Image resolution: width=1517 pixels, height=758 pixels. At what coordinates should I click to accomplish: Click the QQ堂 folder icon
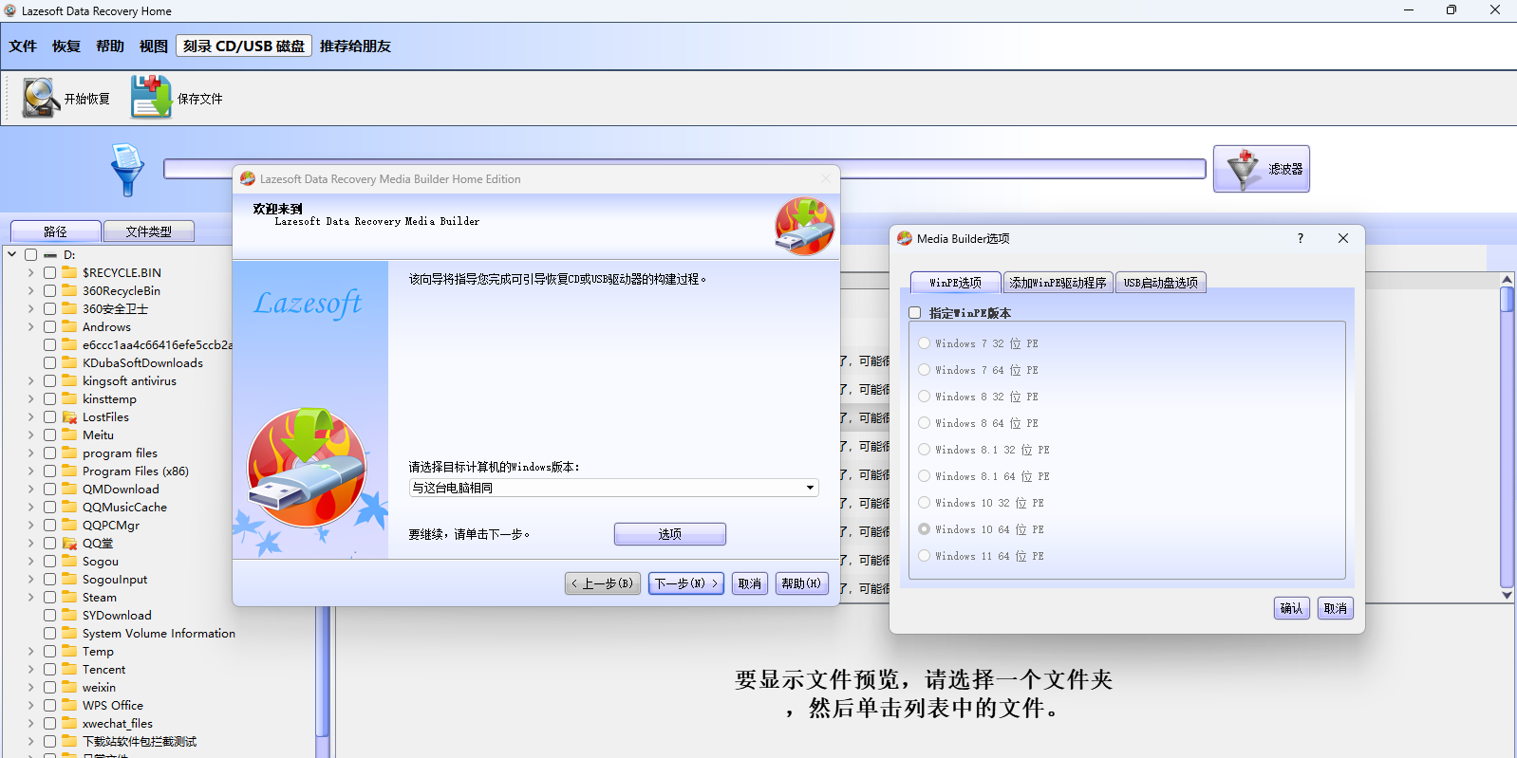click(69, 544)
